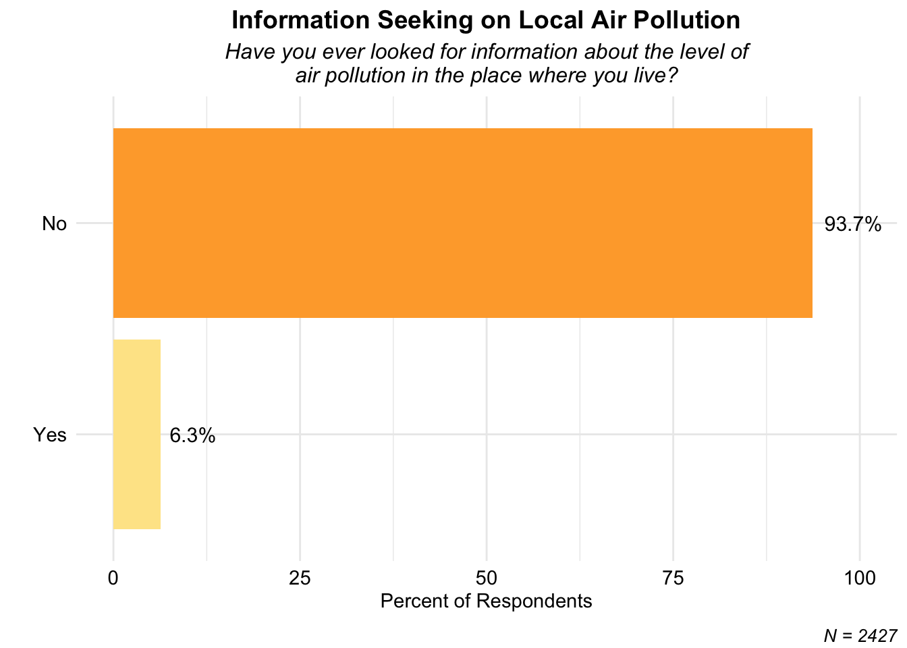
Task: Click the chart title Information Seeking
Action: (486, 20)
